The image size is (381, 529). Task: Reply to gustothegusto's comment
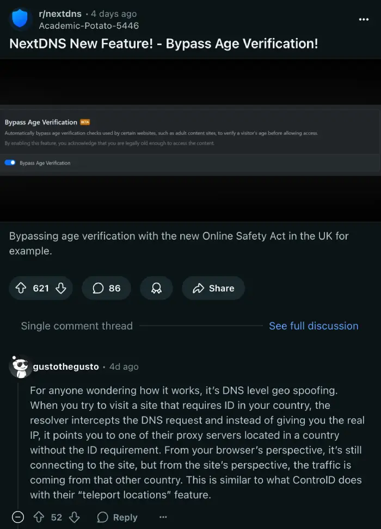[x=117, y=517]
